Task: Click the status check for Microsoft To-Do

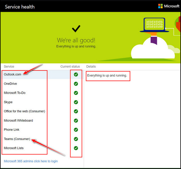Action: coord(76,93)
